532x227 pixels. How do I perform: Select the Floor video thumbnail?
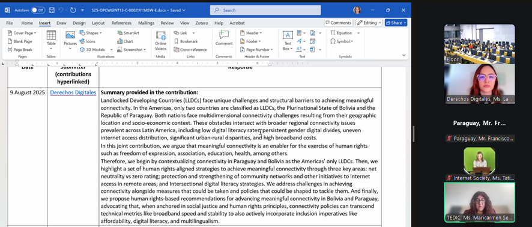(479, 44)
